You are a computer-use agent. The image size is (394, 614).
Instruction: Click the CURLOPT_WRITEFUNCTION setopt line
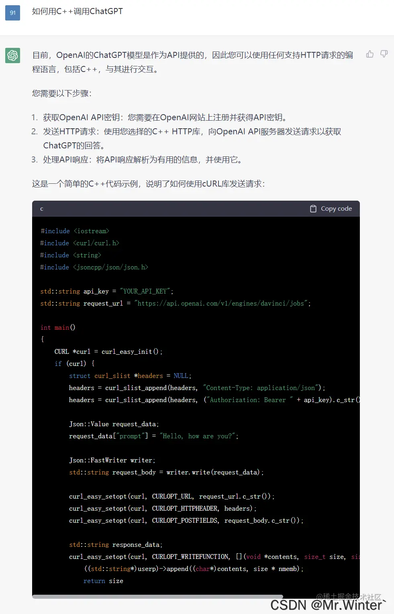point(214,557)
